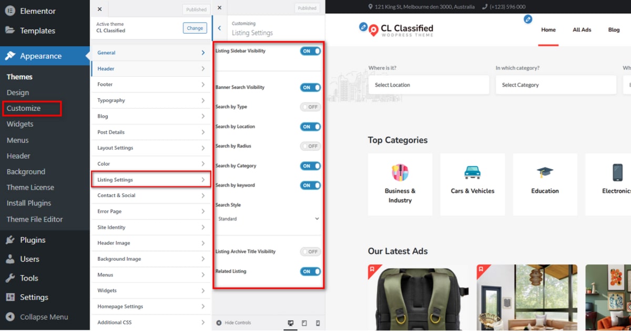Open Themes under Appearance menu
Image resolution: width=631 pixels, height=331 pixels.
coord(19,77)
